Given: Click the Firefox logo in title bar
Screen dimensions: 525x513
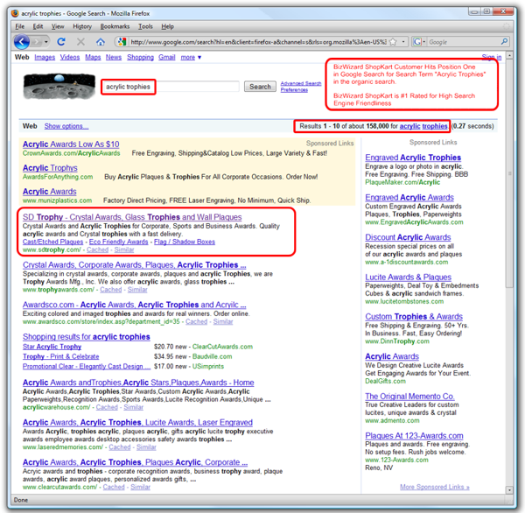Looking at the screenshot, I should 15,13.
